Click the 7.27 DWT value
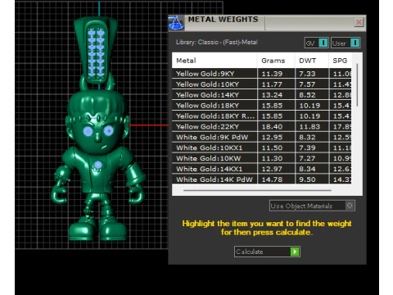Image resolution: width=393 pixels, height=295 pixels. [307, 159]
